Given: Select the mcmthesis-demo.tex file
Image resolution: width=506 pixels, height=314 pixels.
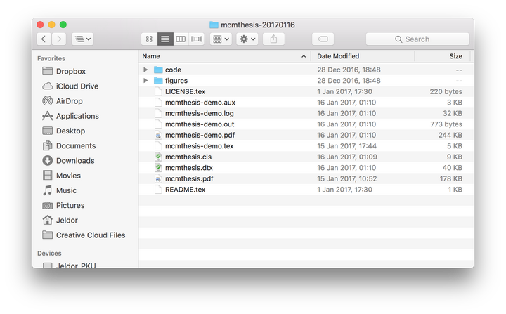Looking at the screenshot, I should click(306, 146).
